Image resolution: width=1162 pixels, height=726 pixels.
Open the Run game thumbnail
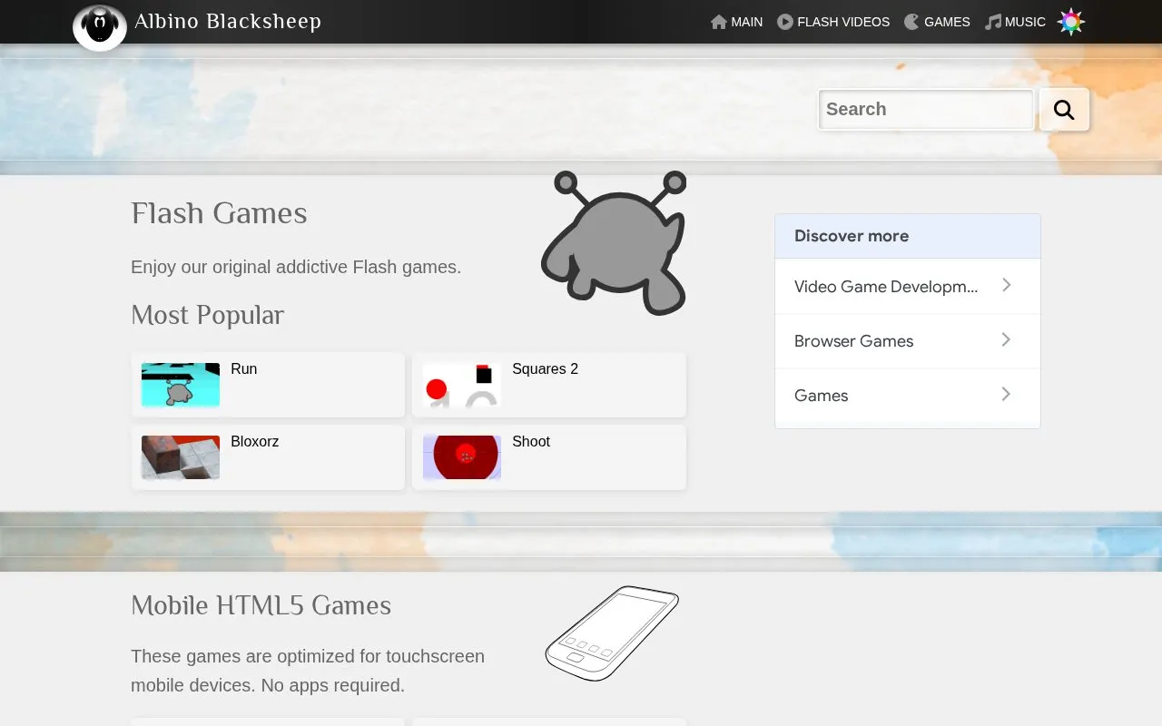pyautogui.click(x=181, y=385)
